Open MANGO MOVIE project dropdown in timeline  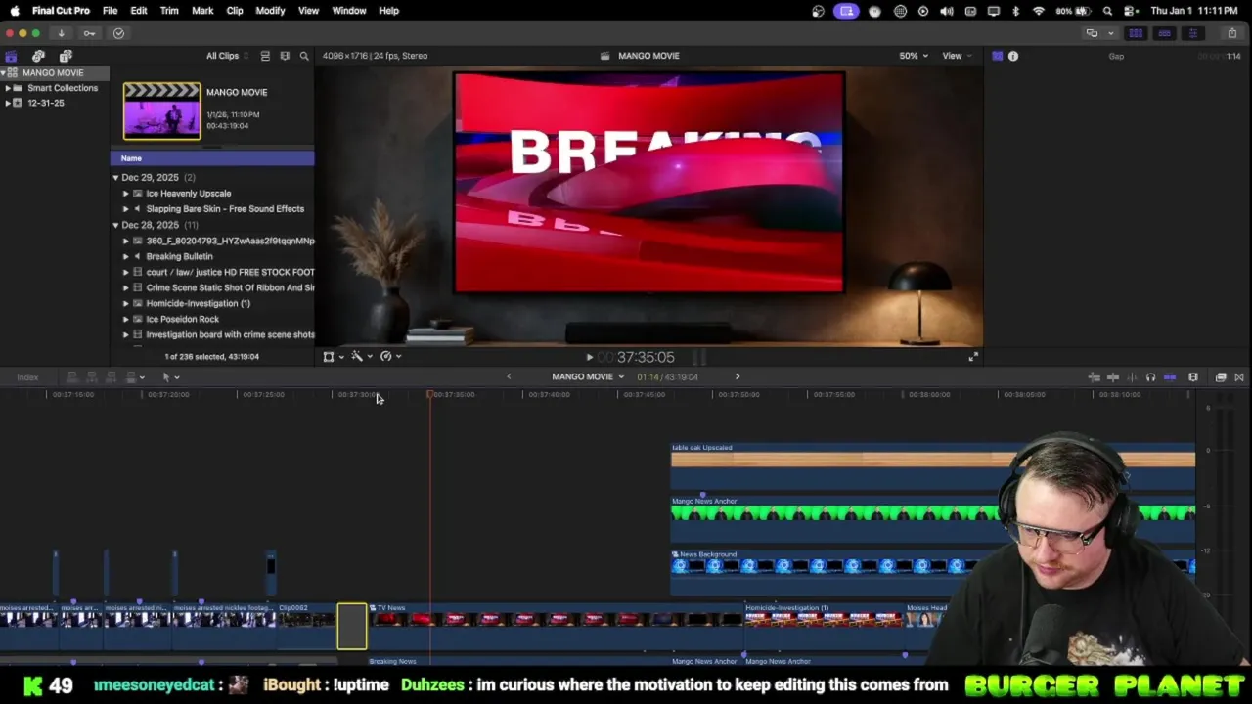(x=588, y=376)
